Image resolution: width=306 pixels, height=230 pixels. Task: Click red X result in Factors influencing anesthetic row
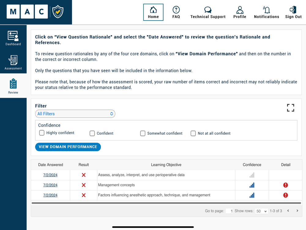tap(84, 195)
